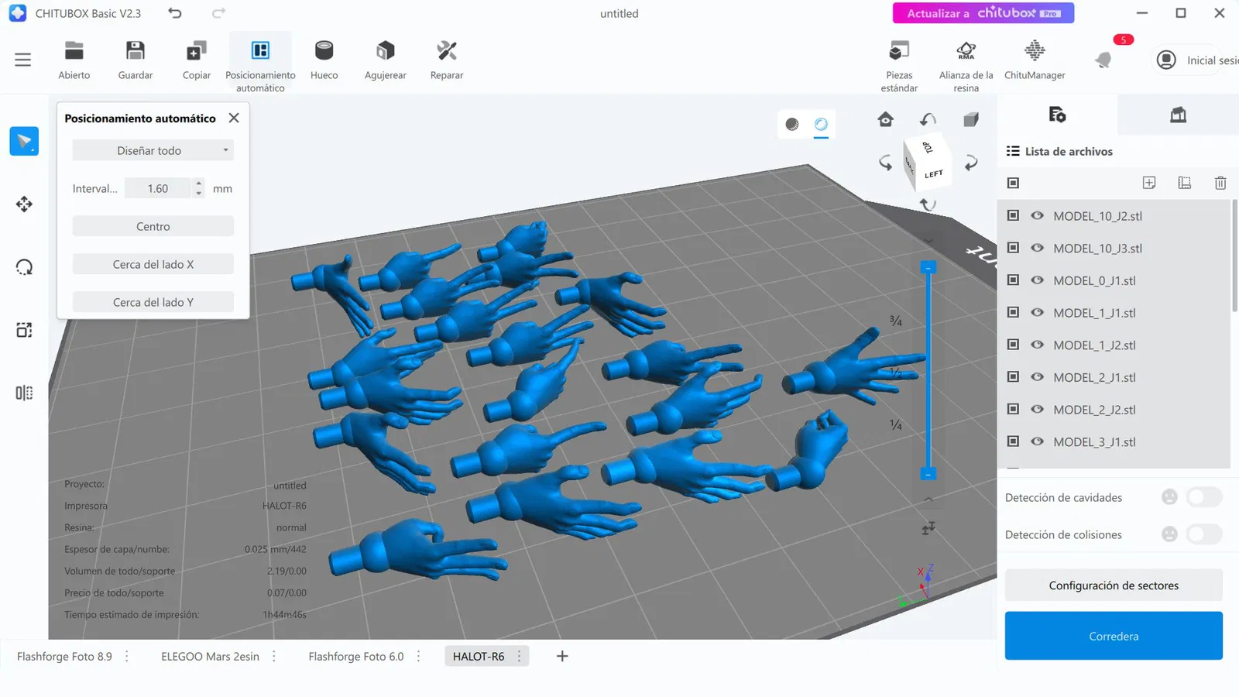Select the scale tool in sidebar
Viewport: 1239px width, 697px height.
click(24, 330)
